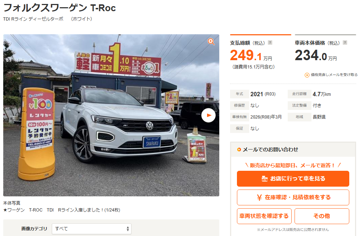Click help icon beside 支払総額
359x236 pixels.
tap(270, 43)
